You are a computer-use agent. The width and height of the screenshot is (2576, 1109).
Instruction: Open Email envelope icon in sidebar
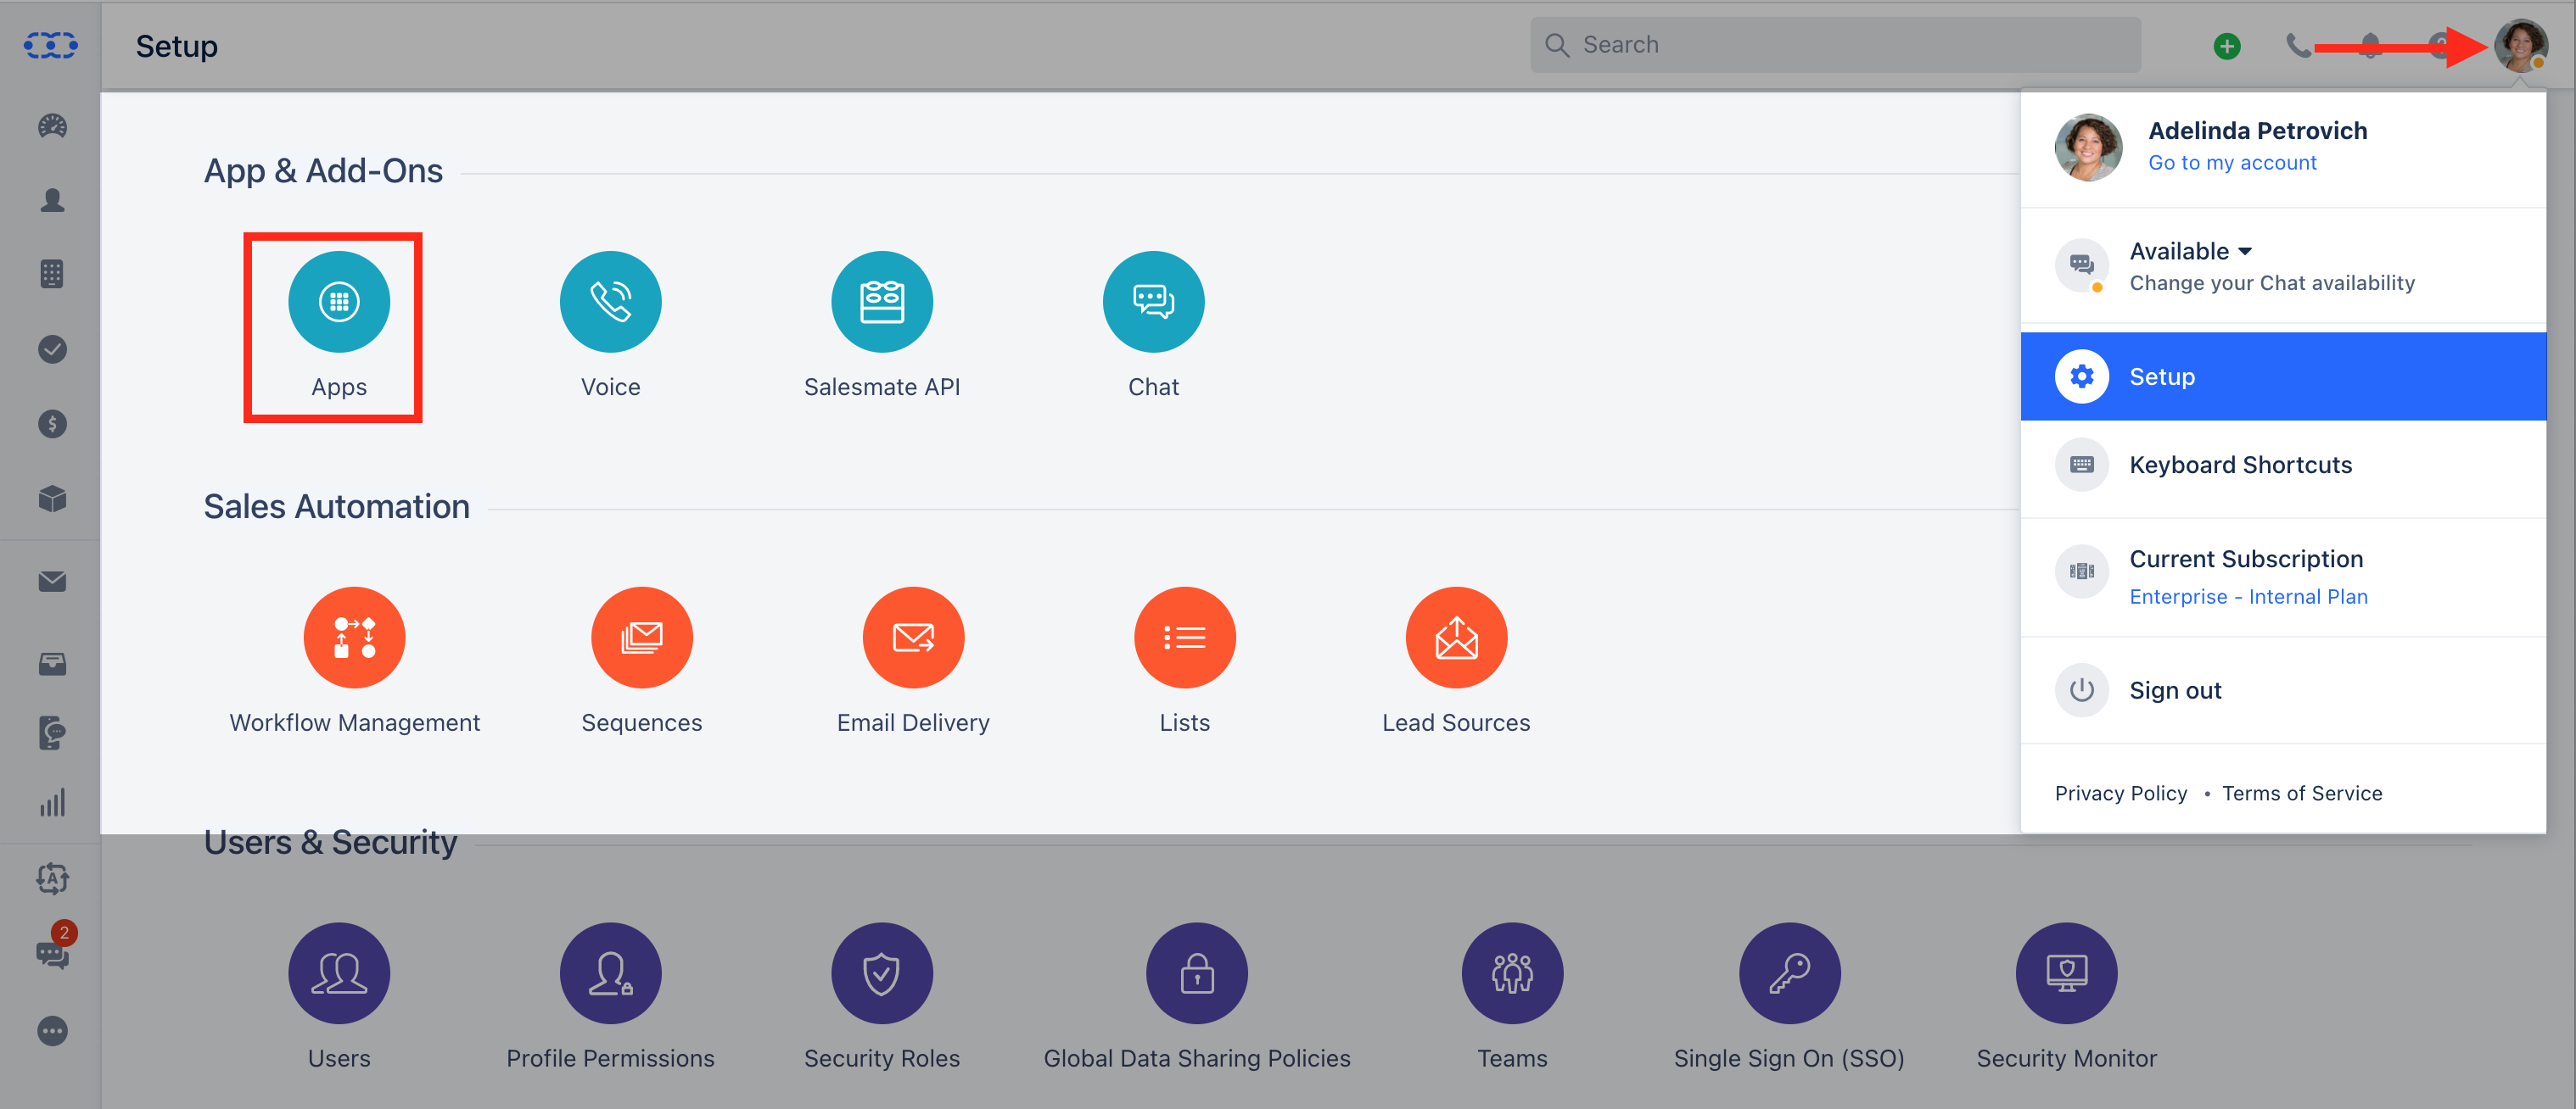tap(52, 582)
